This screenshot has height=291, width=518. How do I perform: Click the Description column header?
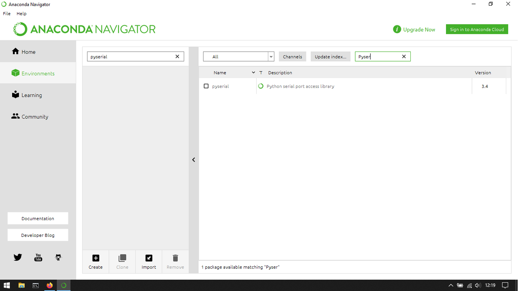pyautogui.click(x=280, y=73)
